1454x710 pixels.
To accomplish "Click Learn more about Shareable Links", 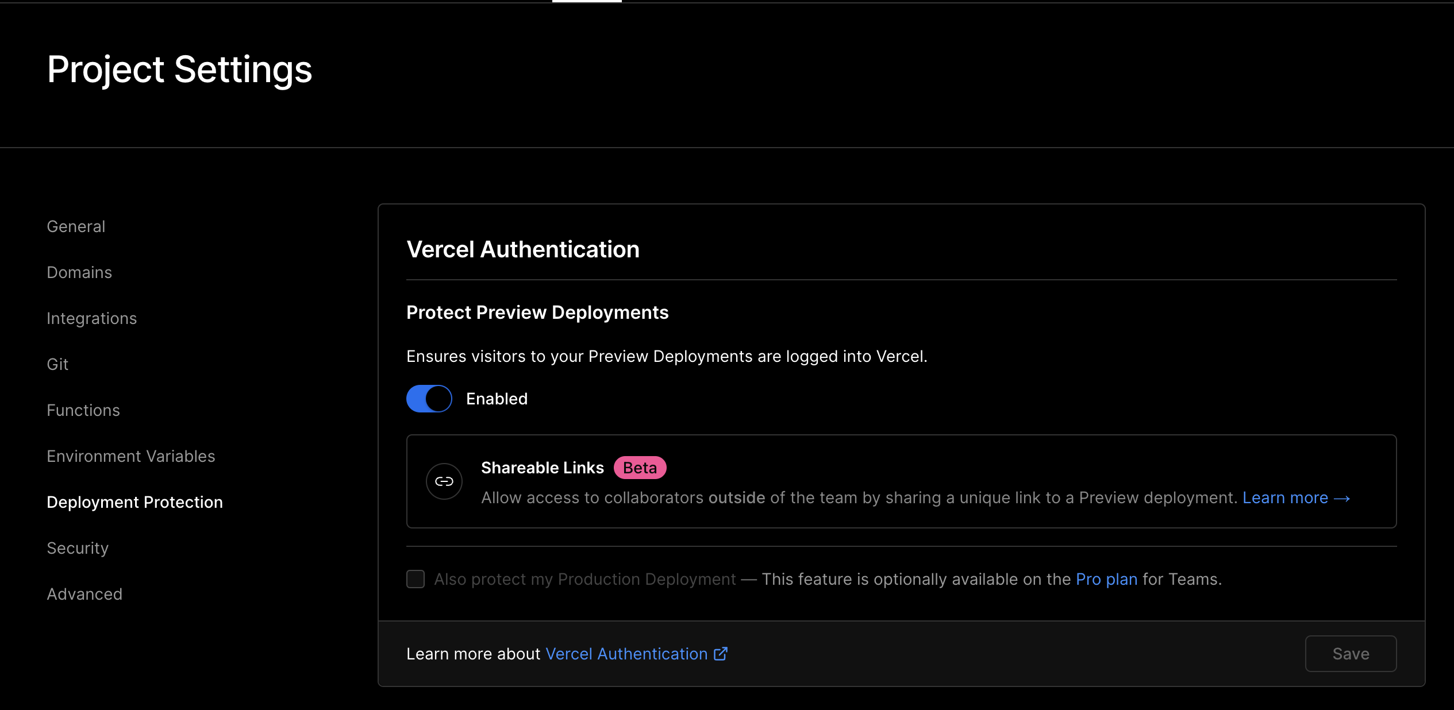I will tap(1285, 498).
